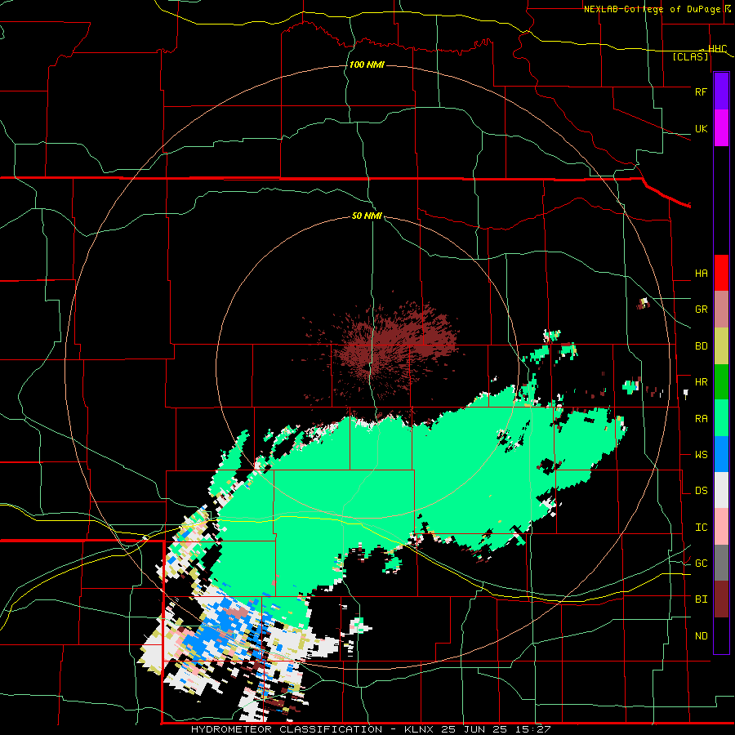The height and width of the screenshot is (735, 735).
Task: Click the UK legend label
Action: click(701, 128)
